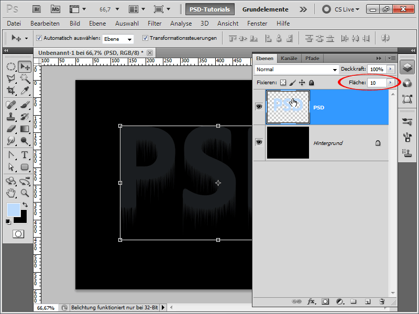The image size is (419, 314).
Task: Hide the Hintergrund layer via eye icon
Action: [259, 142]
